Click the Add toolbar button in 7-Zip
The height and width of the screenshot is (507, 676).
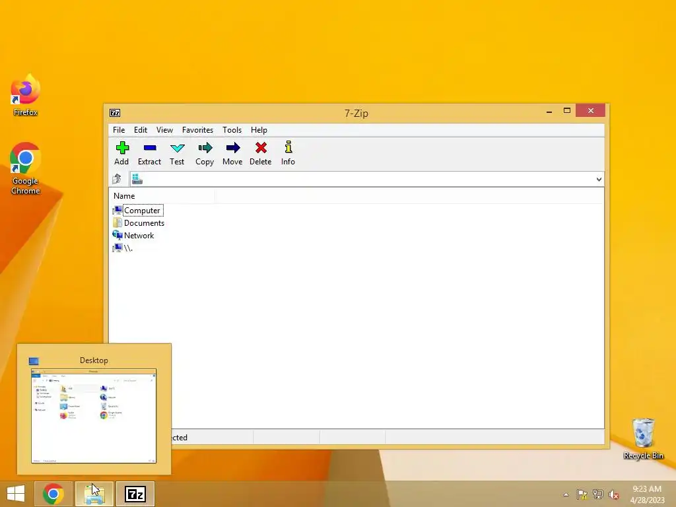121,153
